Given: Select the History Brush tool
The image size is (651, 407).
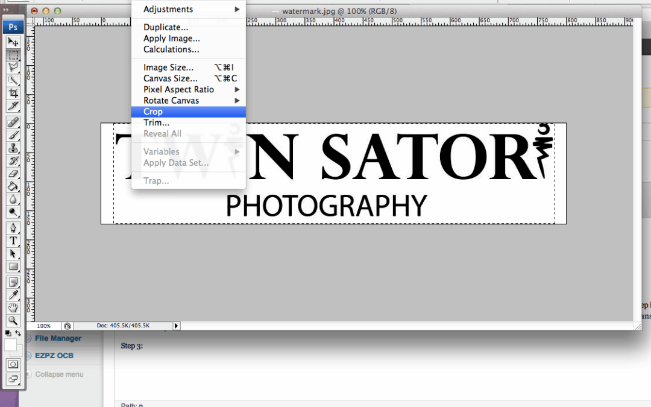Looking at the screenshot, I should 13,161.
